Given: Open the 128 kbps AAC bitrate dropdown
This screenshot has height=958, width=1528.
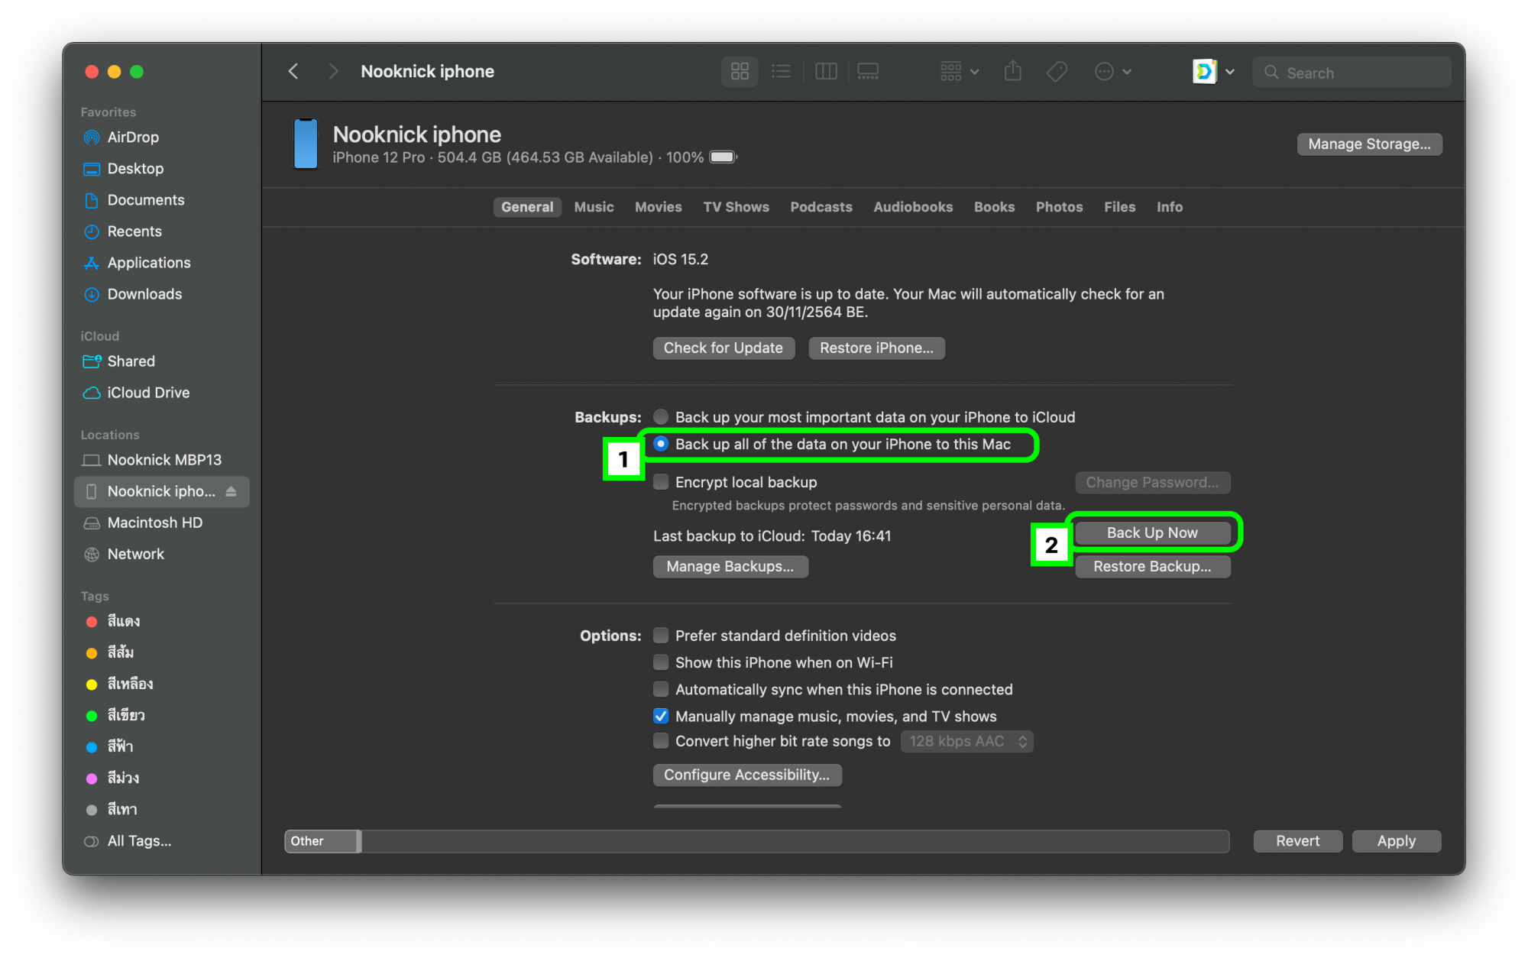Looking at the screenshot, I should point(966,741).
